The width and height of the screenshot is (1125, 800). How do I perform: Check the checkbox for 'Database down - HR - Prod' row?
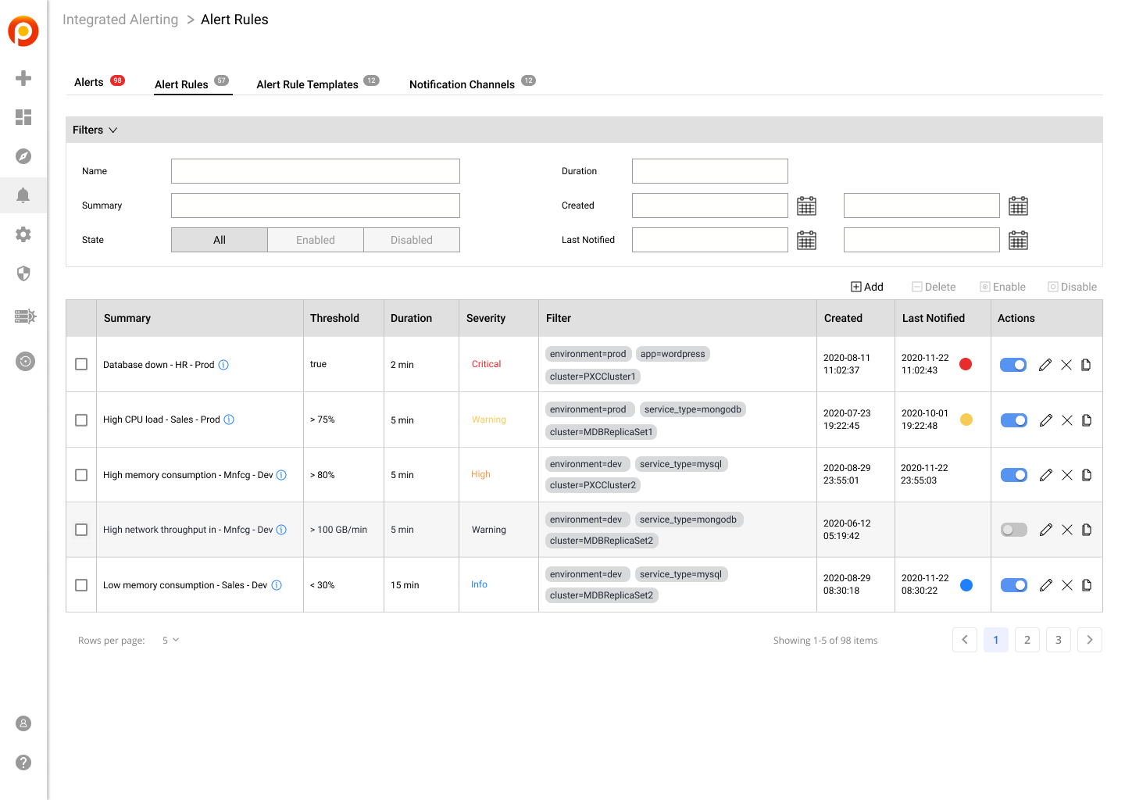click(80, 364)
